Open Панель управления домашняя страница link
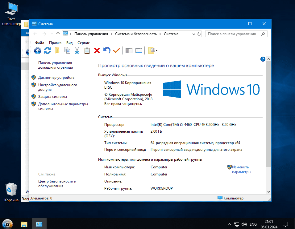The width and height of the screenshot is (295, 229). pyautogui.click(x=57, y=65)
